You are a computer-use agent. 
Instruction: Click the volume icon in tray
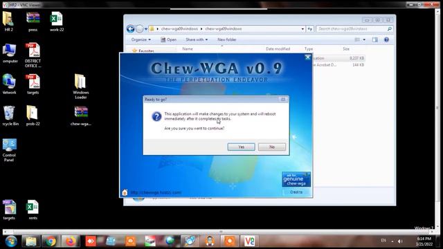400,241
